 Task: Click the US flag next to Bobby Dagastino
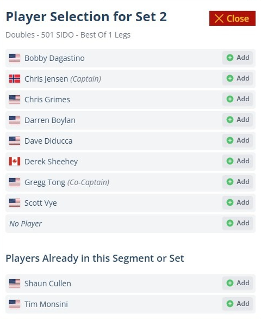15,58
